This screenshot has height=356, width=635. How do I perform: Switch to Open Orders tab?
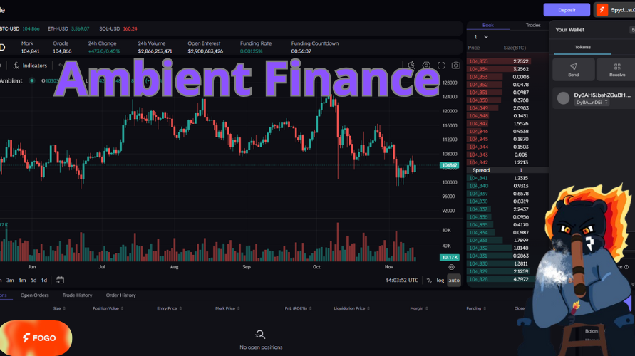(x=34, y=295)
